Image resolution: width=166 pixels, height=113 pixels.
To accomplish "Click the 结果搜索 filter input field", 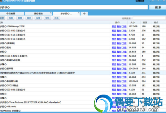I will coord(149,18).
